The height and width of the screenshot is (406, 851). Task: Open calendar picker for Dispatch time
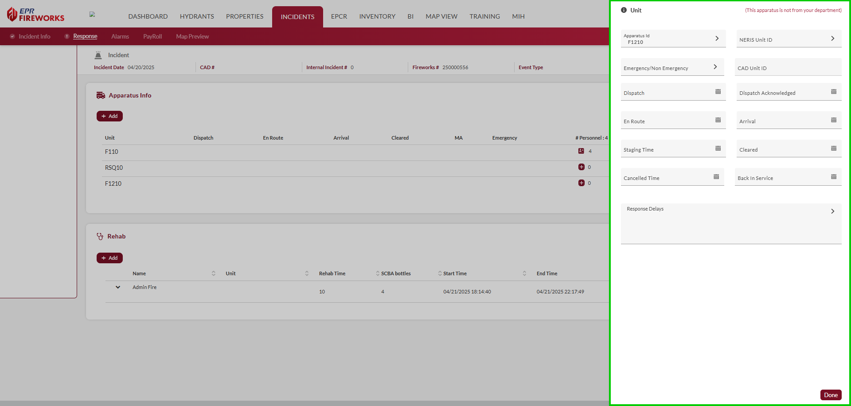tap(718, 92)
